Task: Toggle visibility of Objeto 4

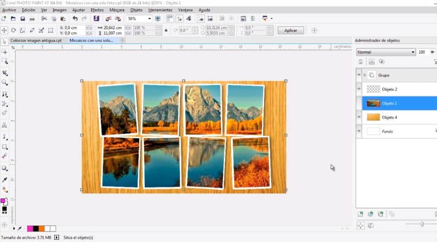Action: tap(359, 117)
